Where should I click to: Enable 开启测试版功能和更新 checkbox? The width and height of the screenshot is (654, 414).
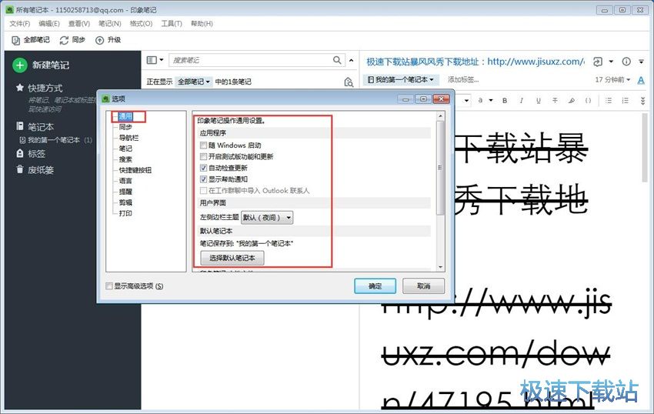click(x=204, y=156)
